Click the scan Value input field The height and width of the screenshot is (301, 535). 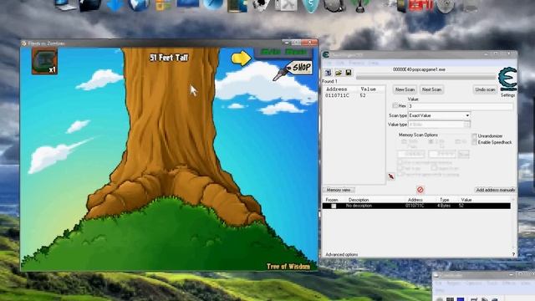tap(461, 106)
